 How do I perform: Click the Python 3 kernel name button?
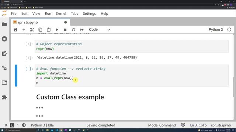pos(216,30)
